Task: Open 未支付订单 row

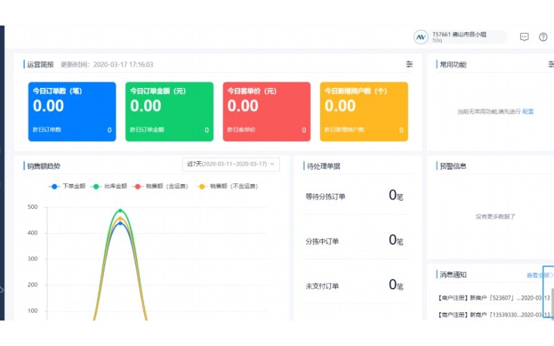Action: 355,285
